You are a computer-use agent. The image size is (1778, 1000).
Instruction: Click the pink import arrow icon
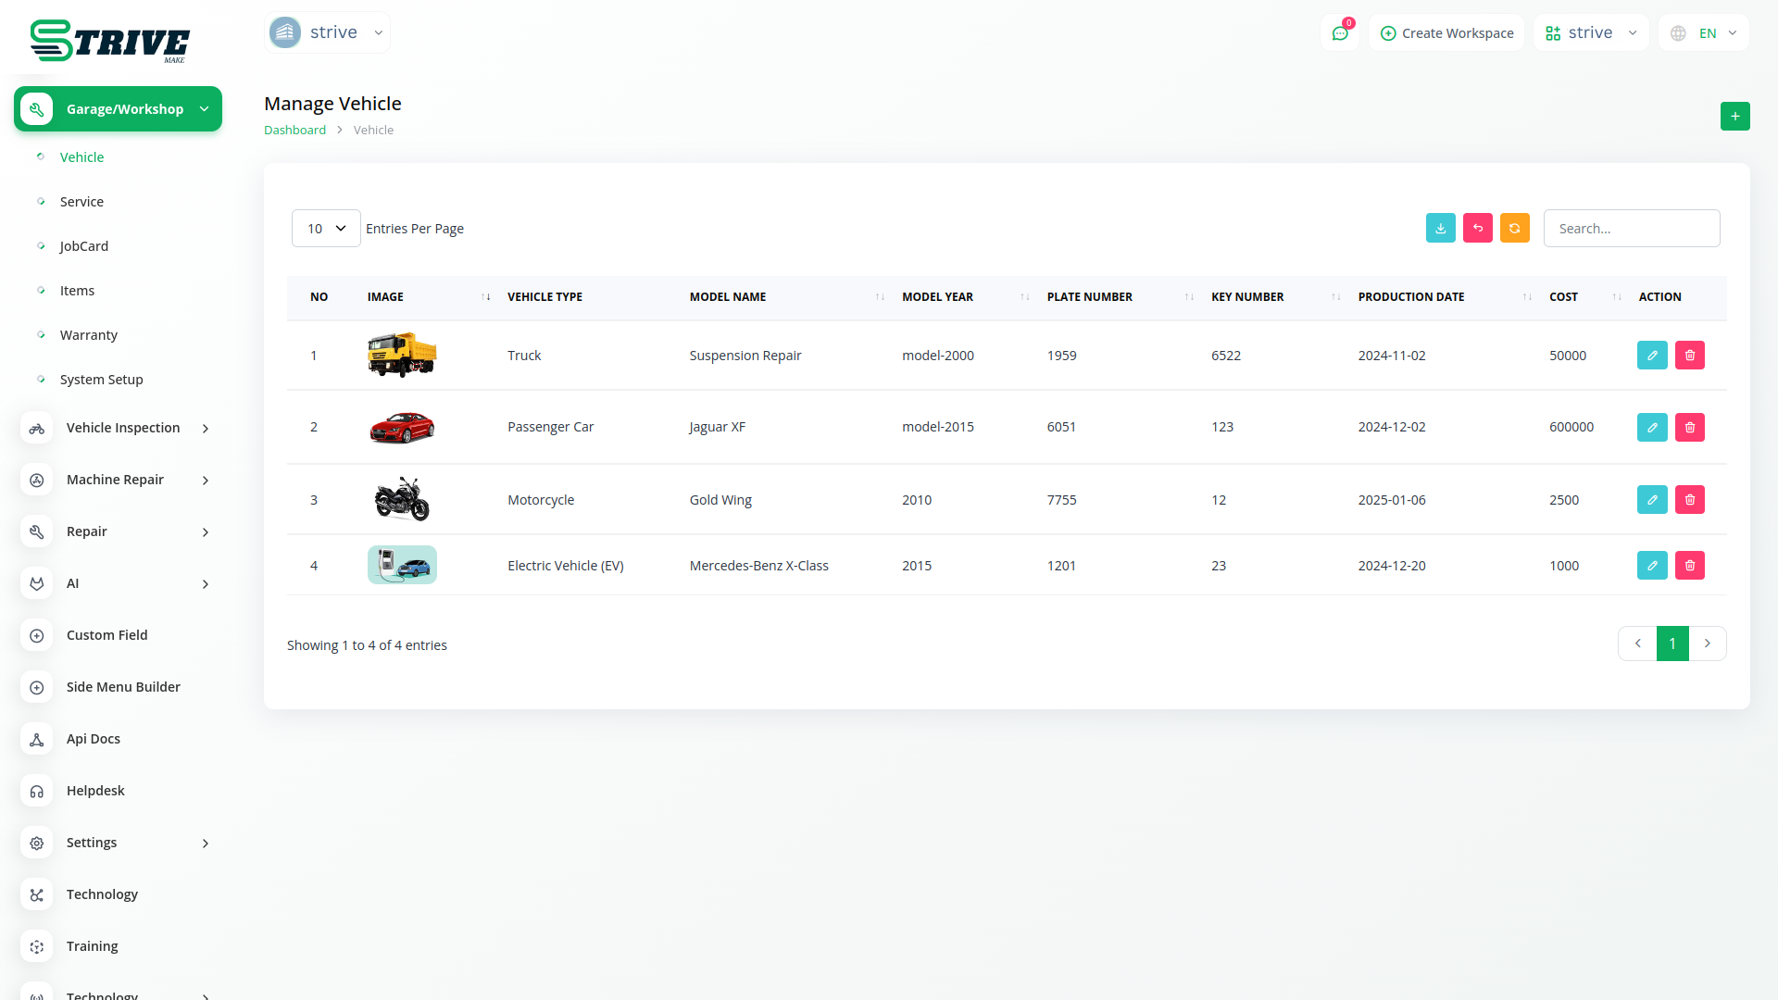[x=1477, y=228]
